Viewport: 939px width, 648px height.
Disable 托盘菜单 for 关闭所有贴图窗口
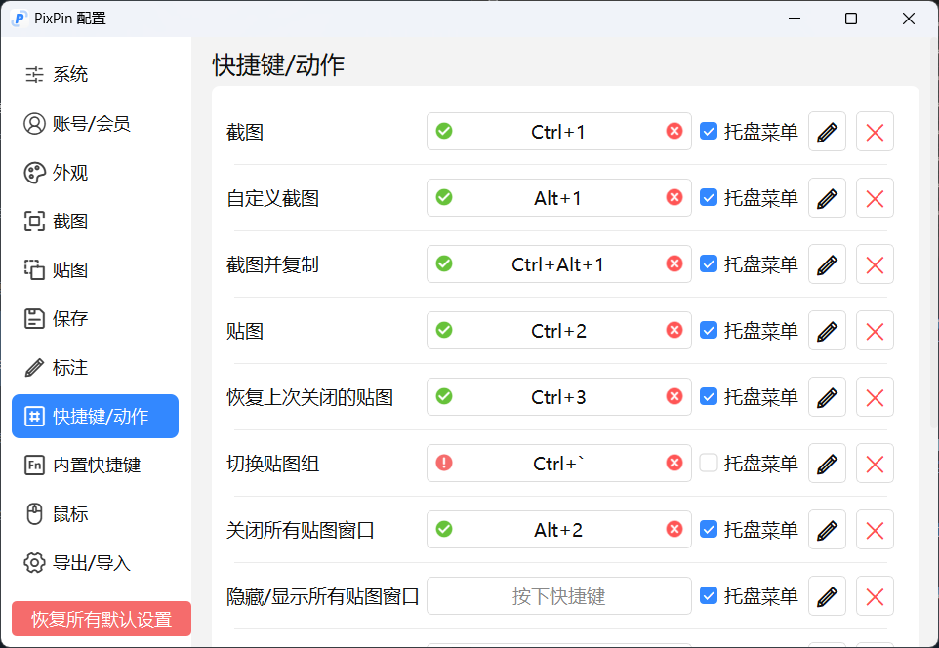click(x=708, y=529)
